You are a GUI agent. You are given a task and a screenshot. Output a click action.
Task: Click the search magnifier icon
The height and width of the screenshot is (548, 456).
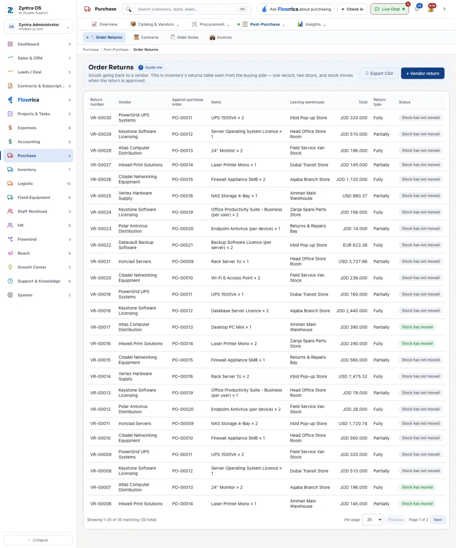[x=129, y=9]
